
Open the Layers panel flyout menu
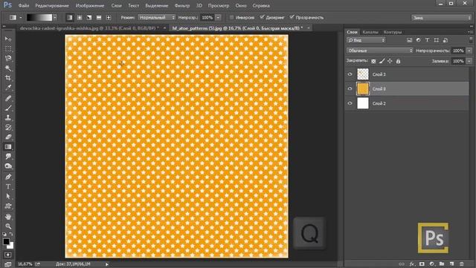click(x=470, y=32)
